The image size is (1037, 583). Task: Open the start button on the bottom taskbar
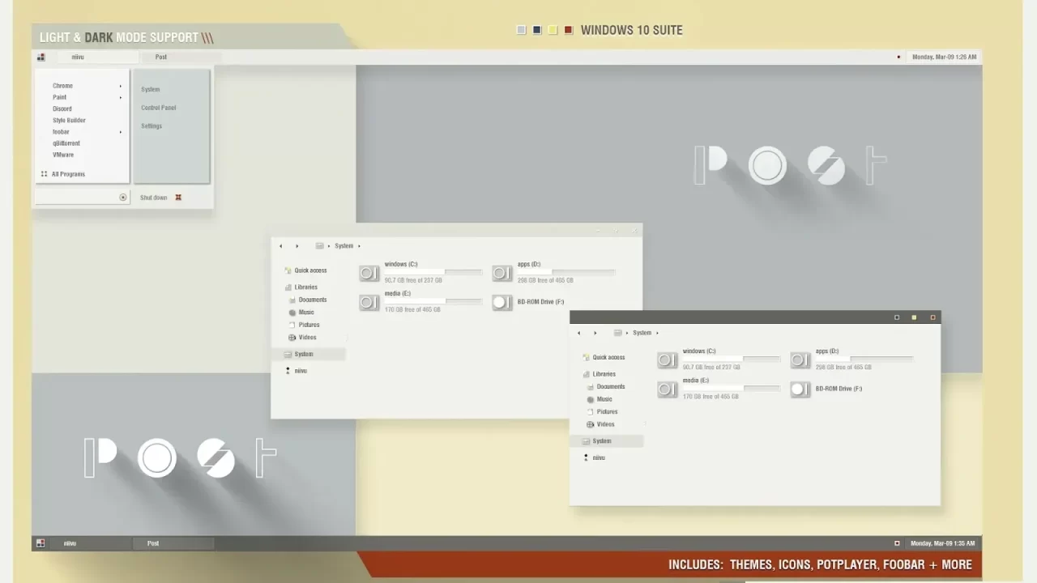[40, 543]
